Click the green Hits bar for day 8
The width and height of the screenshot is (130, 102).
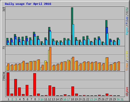[34, 33]
